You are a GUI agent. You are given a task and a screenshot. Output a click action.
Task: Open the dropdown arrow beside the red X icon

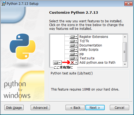pyautogui.click(x=76, y=62)
